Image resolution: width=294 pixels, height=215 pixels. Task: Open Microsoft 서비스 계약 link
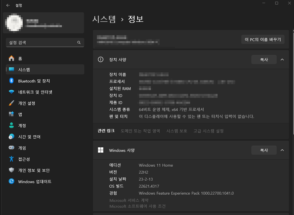[x=129, y=200]
